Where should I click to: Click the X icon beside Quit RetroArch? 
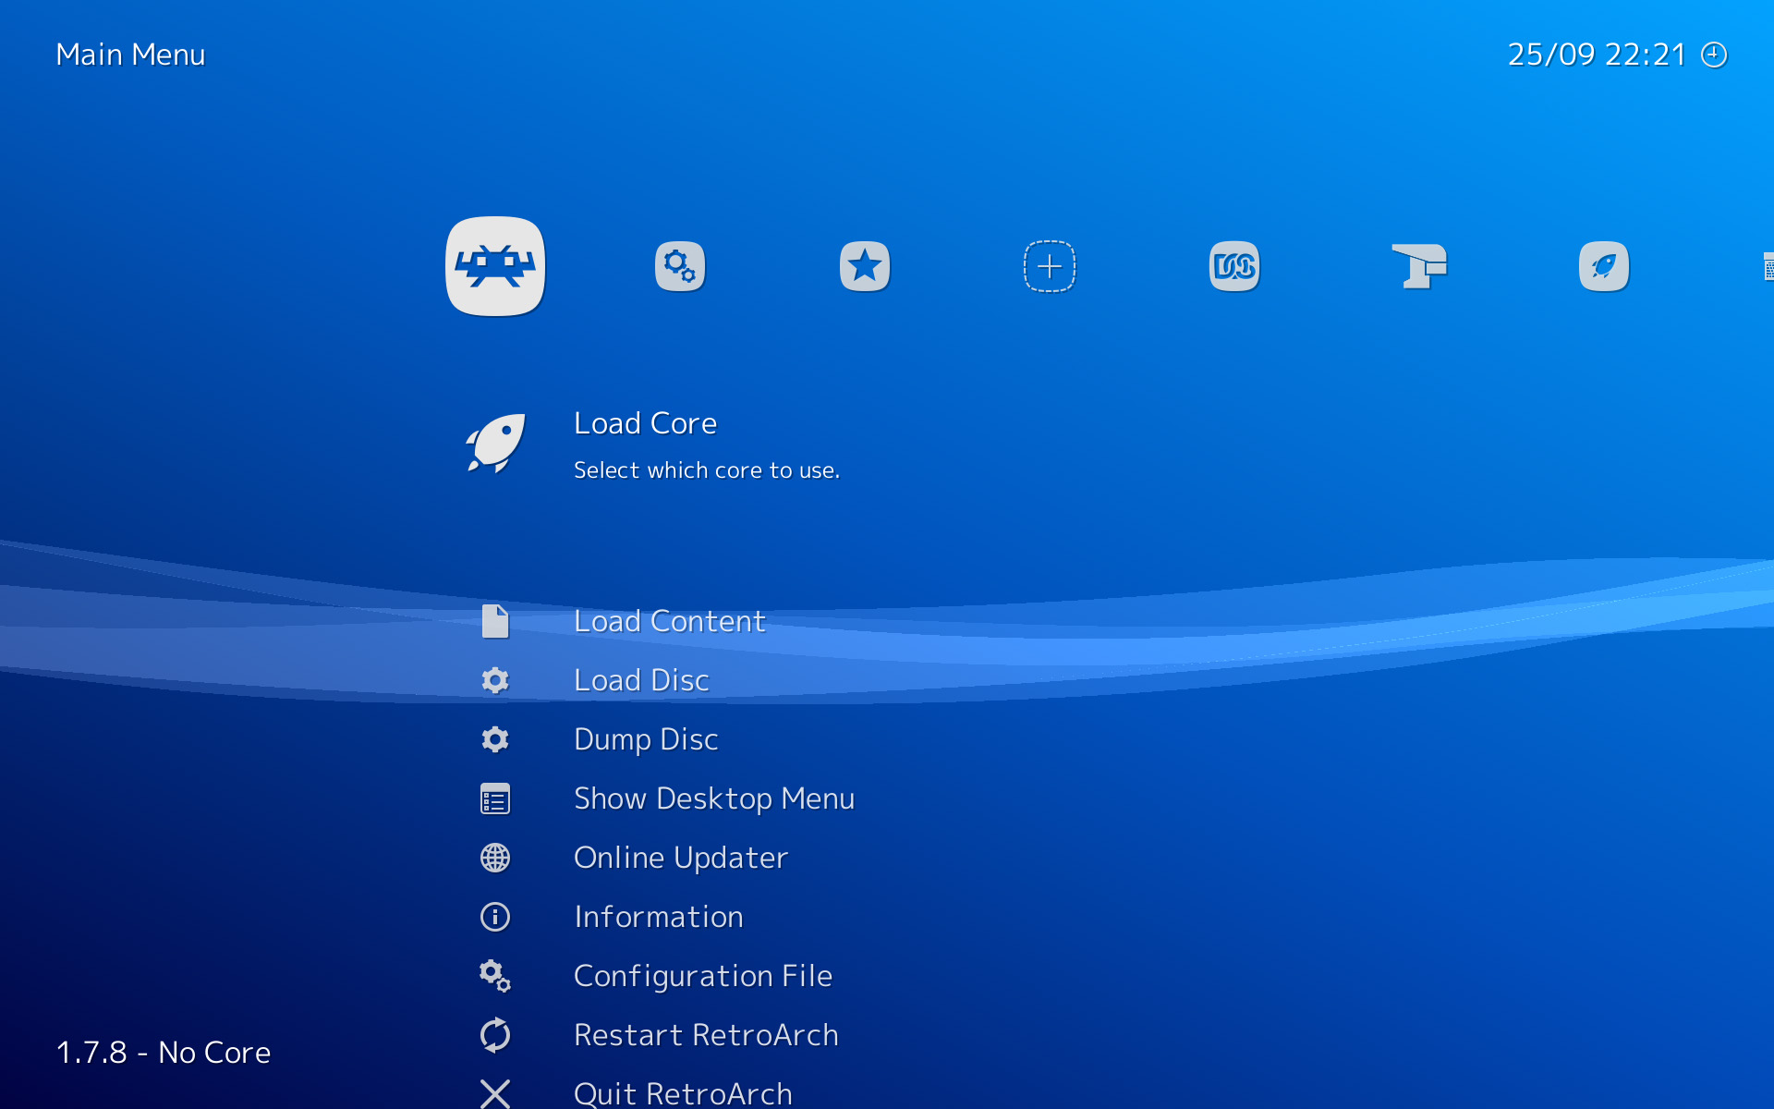coord(495,1093)
